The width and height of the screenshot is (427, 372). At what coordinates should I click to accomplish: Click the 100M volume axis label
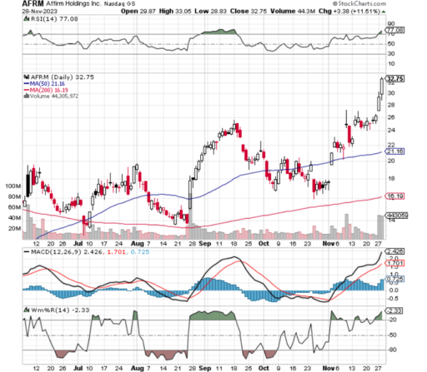pos(13,186)
